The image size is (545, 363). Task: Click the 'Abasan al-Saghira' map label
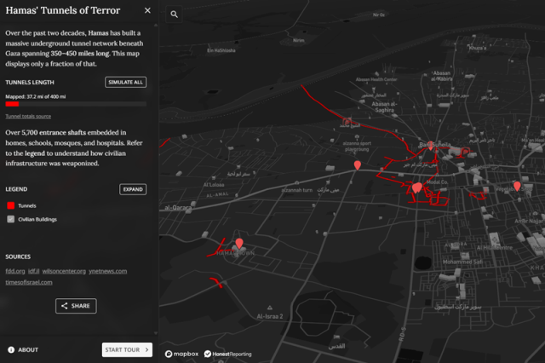coord(384,107)
